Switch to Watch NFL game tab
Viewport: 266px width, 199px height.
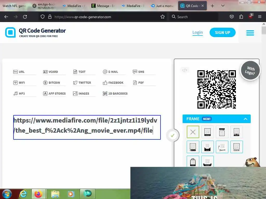[14, 6]
